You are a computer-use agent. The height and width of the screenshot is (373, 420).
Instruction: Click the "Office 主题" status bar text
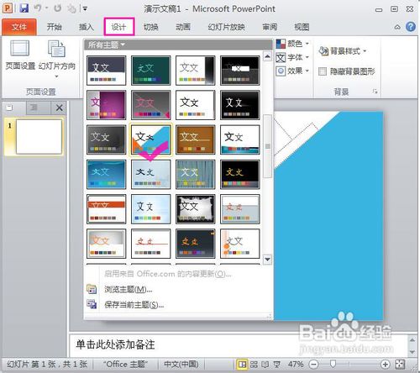(125, 365)
